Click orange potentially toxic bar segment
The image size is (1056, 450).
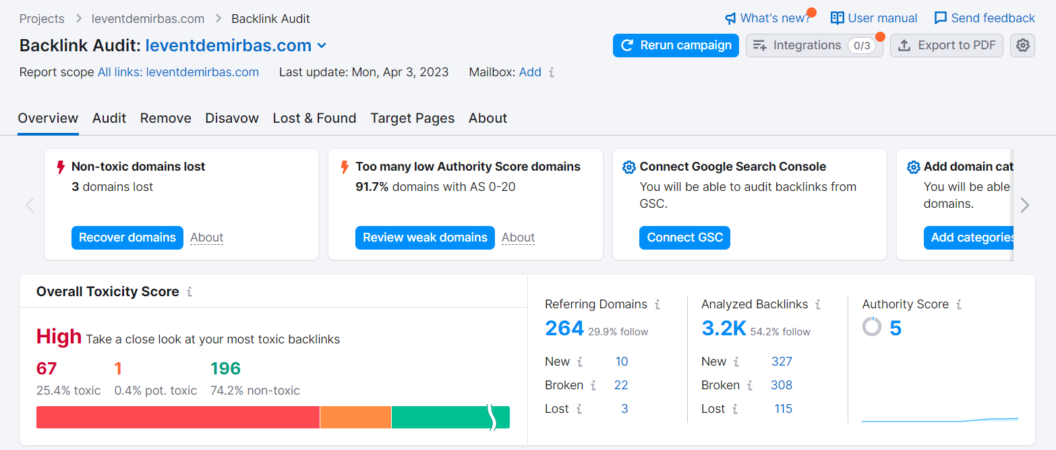(355, 417)
